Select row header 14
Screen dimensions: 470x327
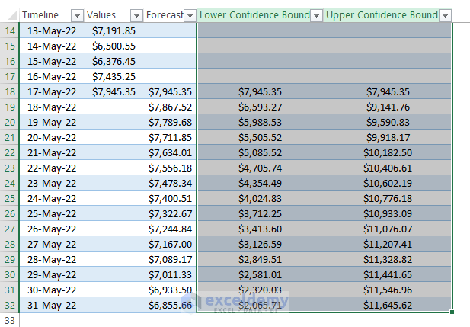pos(10,30)
